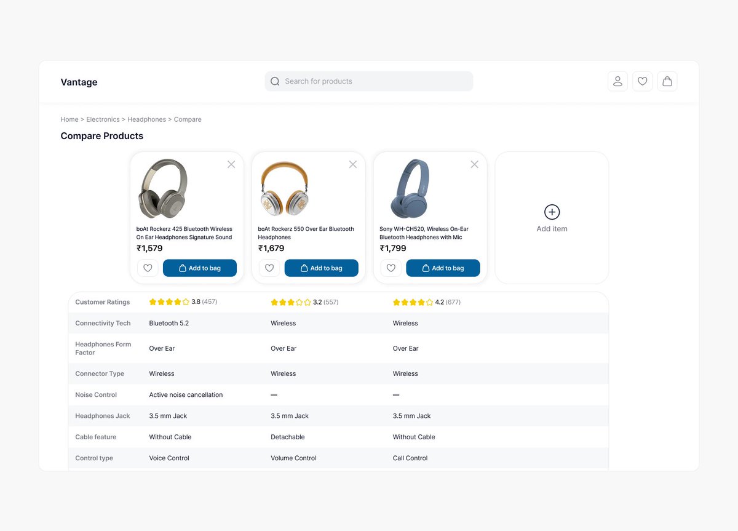Click the 3.8 star rating (457)
The image size is (738, 531).
click(183, 302)
